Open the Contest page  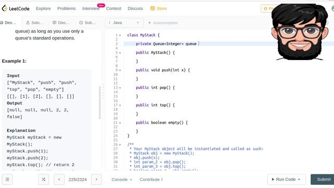point(114,8)
